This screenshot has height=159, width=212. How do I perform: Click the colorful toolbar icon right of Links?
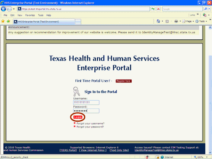click(205, 15)
